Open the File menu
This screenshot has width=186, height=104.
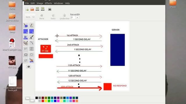pyautogui.click(x=27, y=3)
